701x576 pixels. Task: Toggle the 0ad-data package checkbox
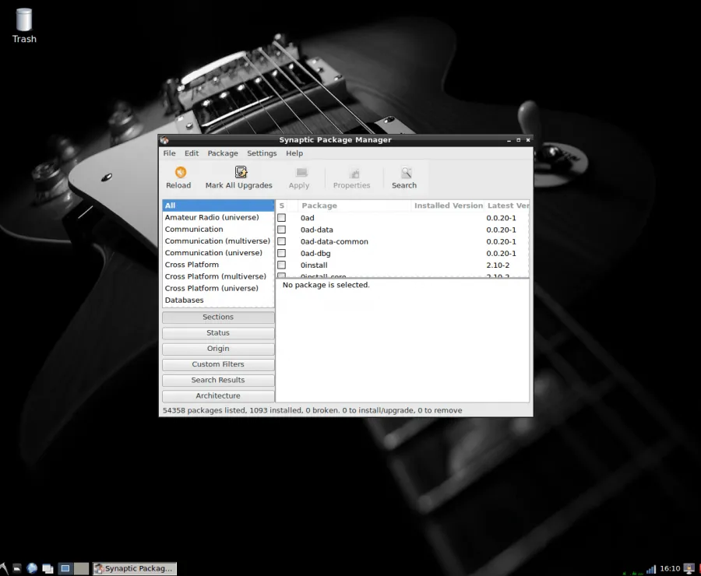click(x=282, y=230)
